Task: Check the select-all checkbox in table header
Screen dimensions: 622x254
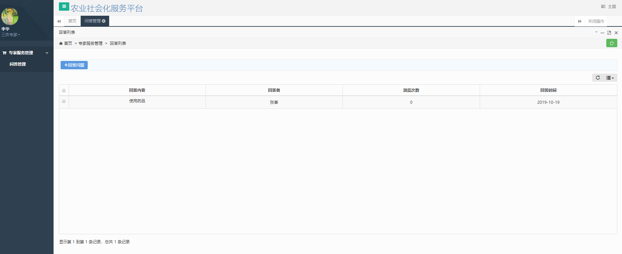Action: coord(64,90)
